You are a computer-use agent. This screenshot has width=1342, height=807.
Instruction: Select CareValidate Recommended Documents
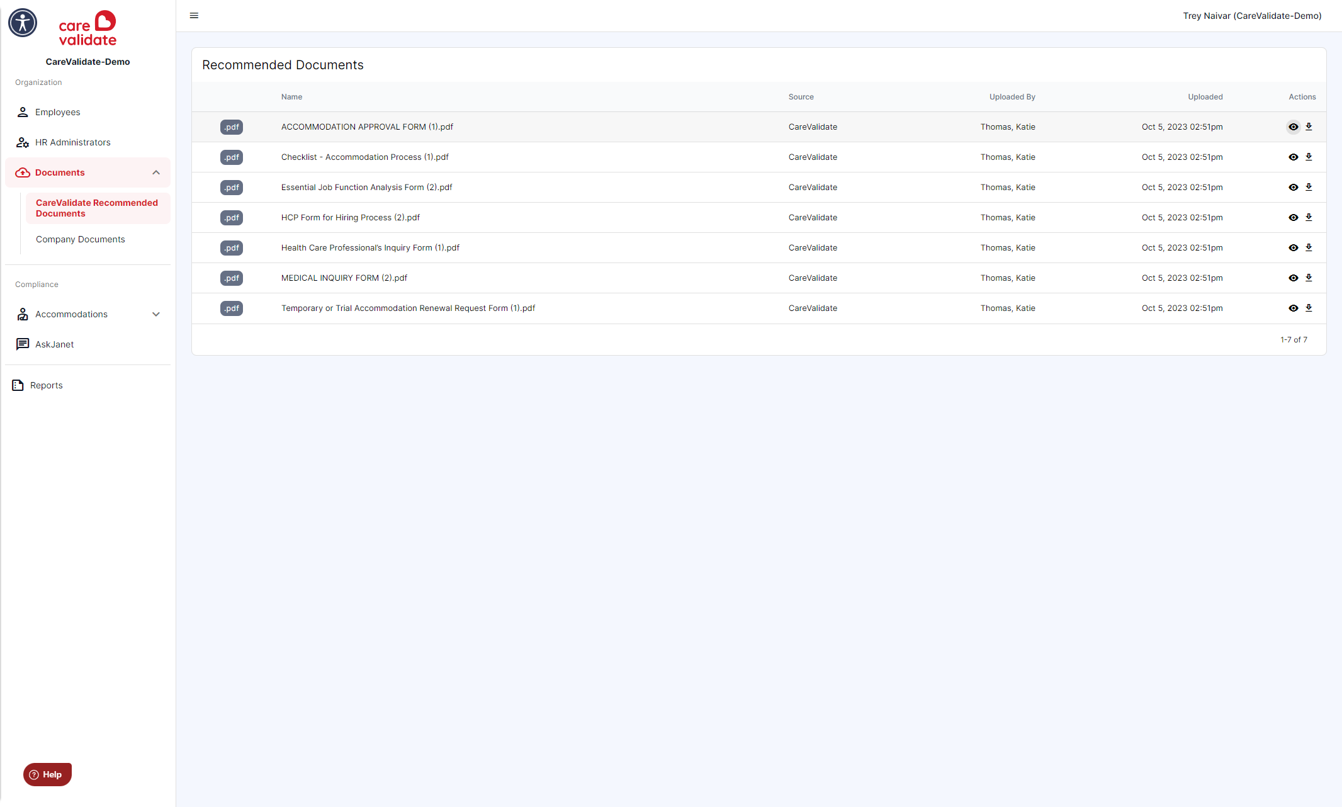(98, 208)
